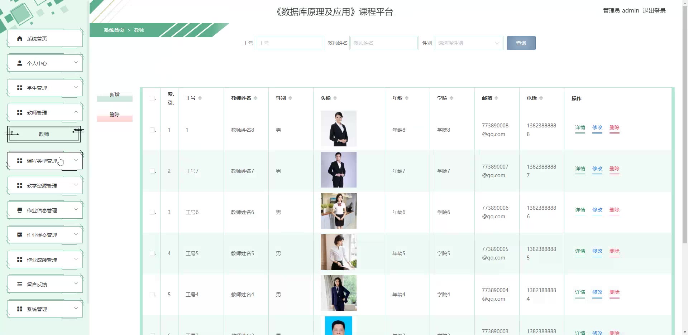Open the 学生管理 sidebar menu
The height and width of the screenshot is (335, 688).
click(45, 88)
